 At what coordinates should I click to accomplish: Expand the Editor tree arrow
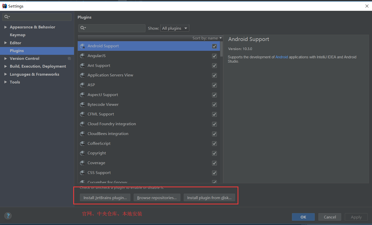pyautogui.click(x=6, y=43)
